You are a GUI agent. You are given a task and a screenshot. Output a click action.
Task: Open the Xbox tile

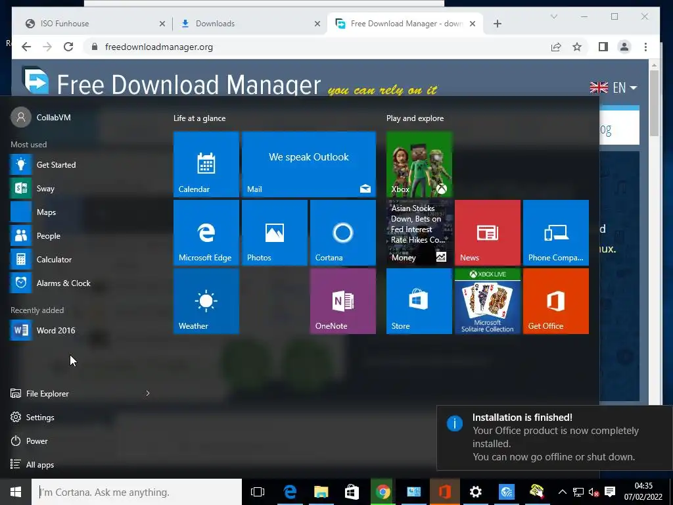(419, 164)
